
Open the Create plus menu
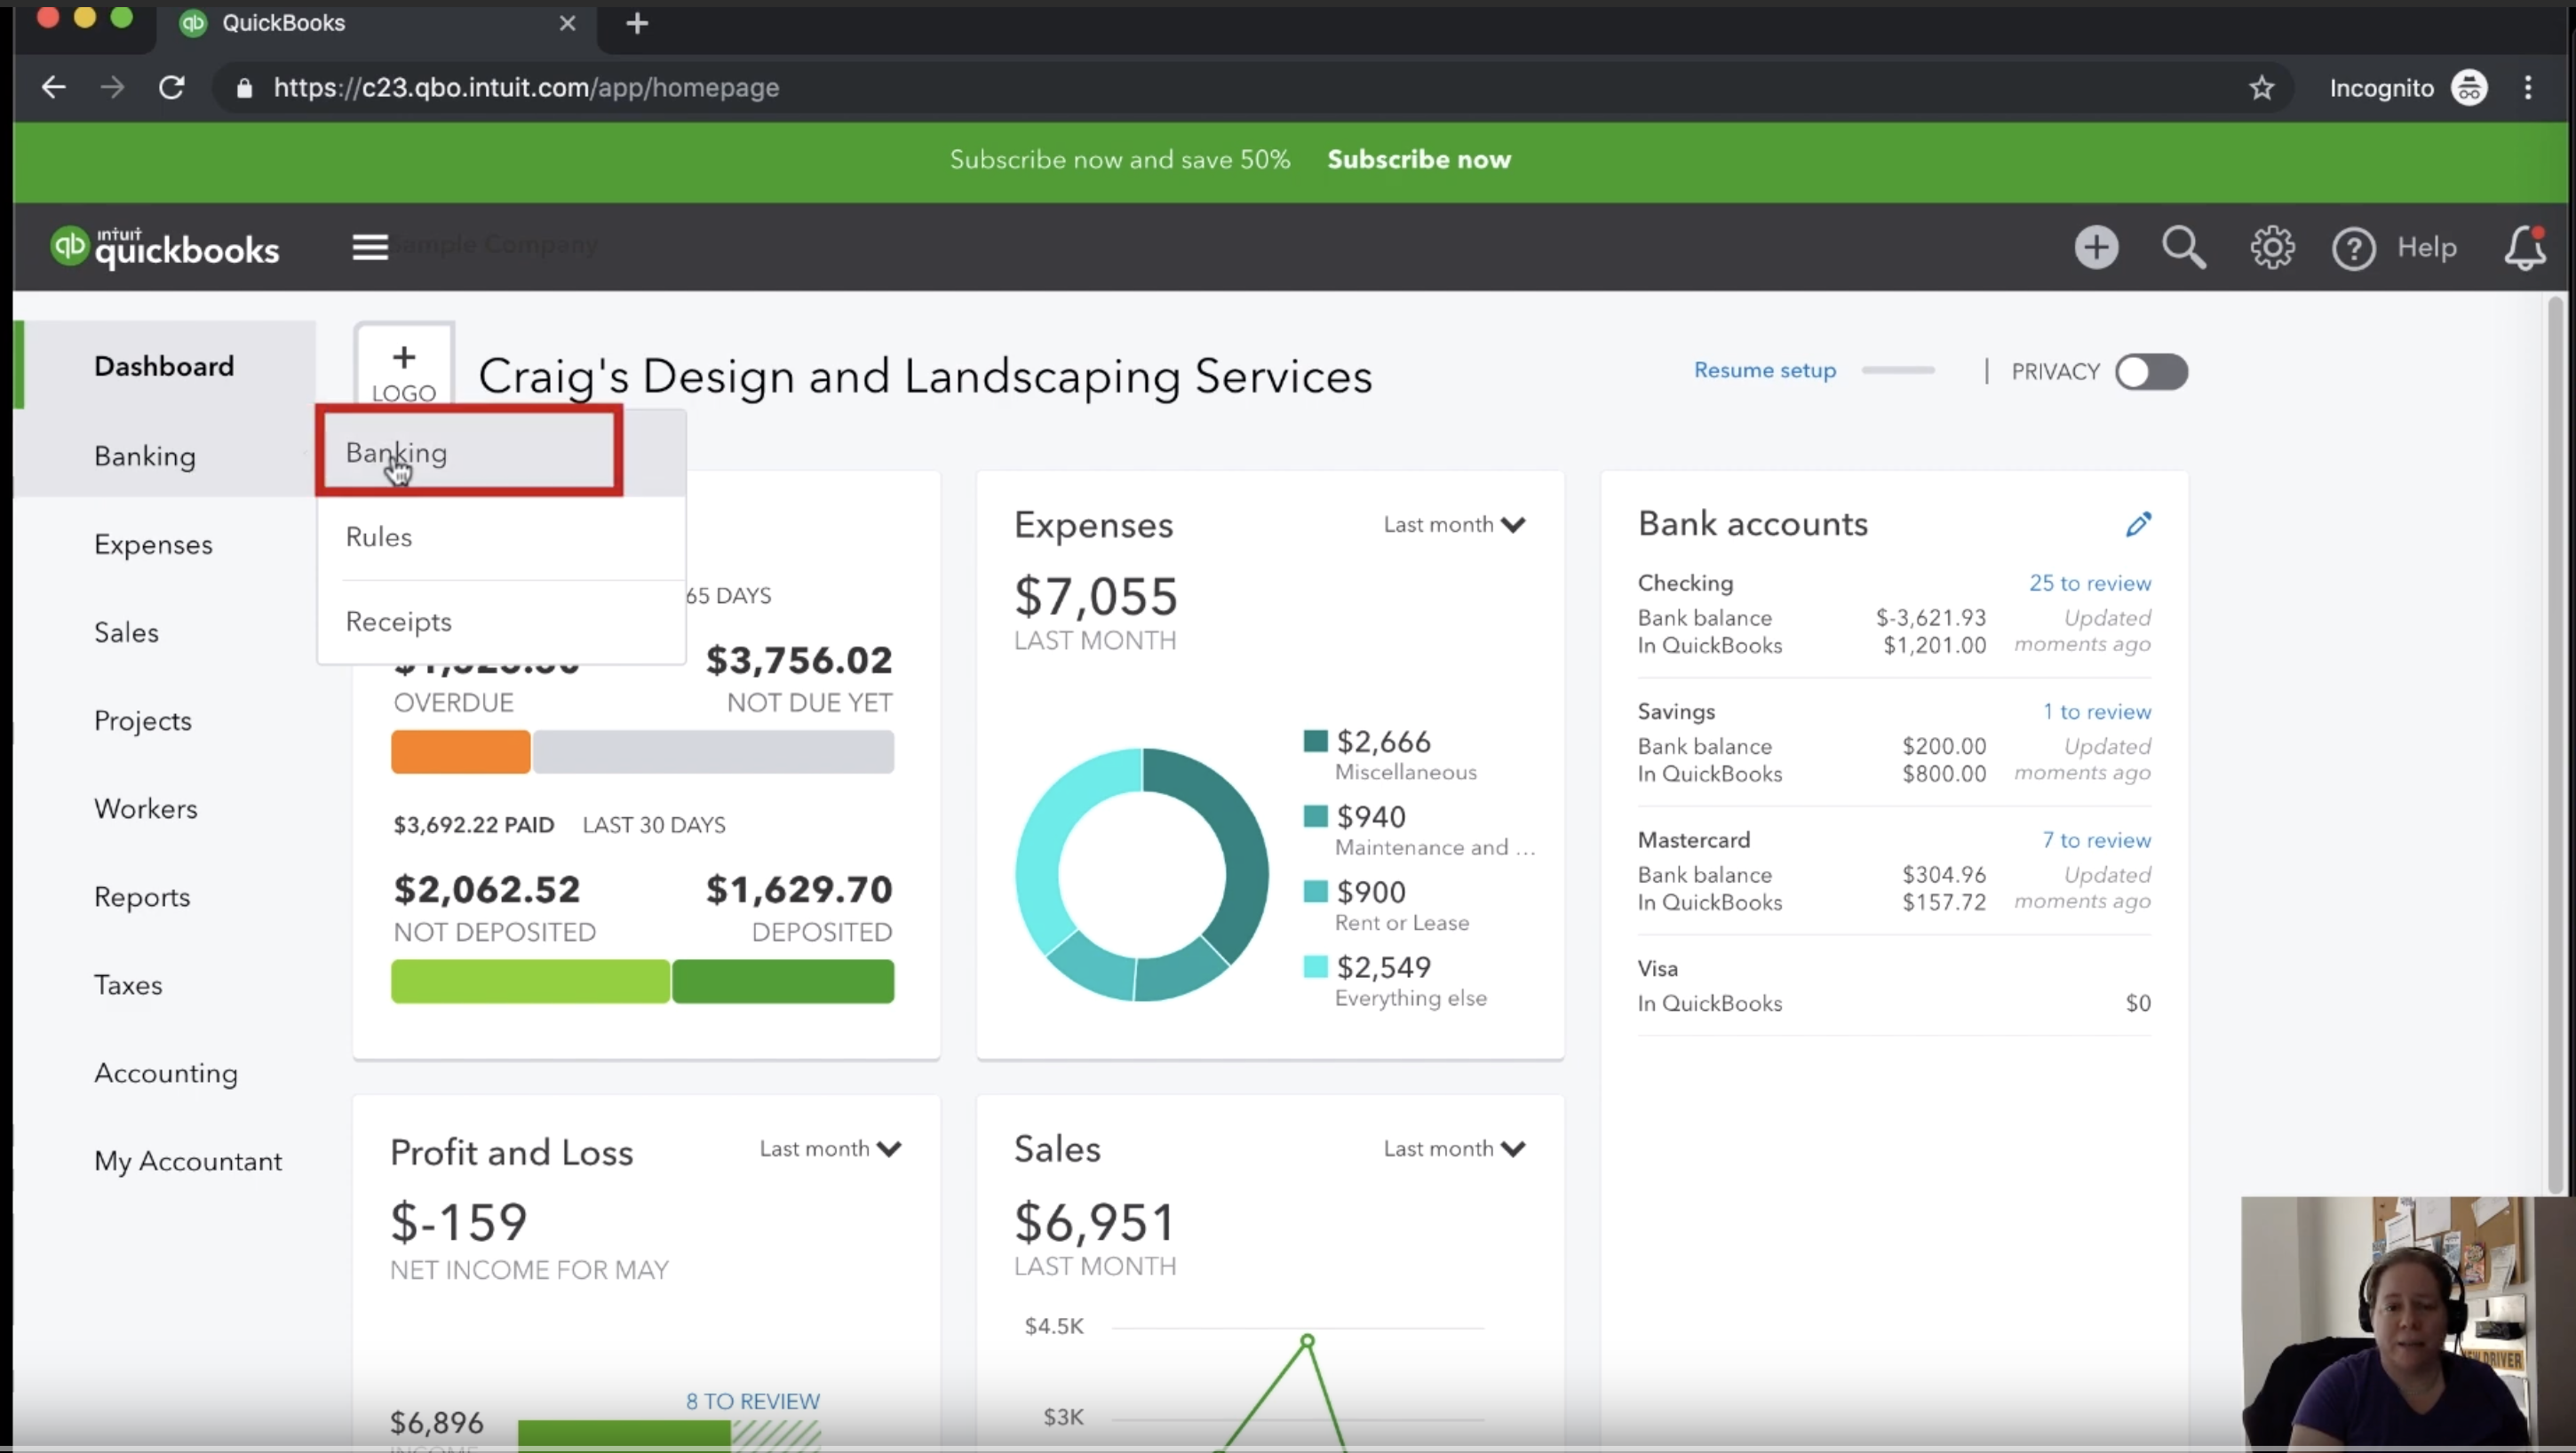pyautogui.click(x=2096, y=247)
